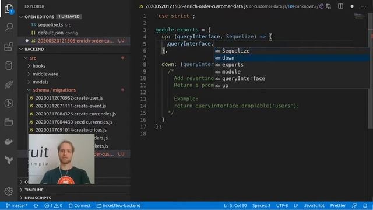
Task: Open the Extensions view icon
Action: point(9,47)
